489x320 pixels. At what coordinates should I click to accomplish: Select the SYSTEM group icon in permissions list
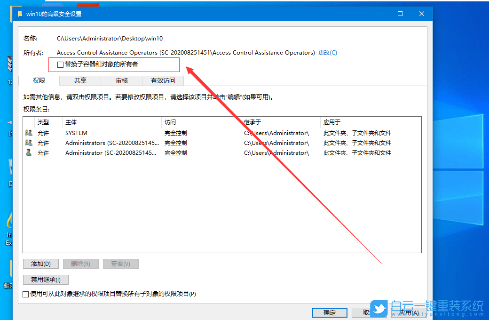(x=29, y=133)
